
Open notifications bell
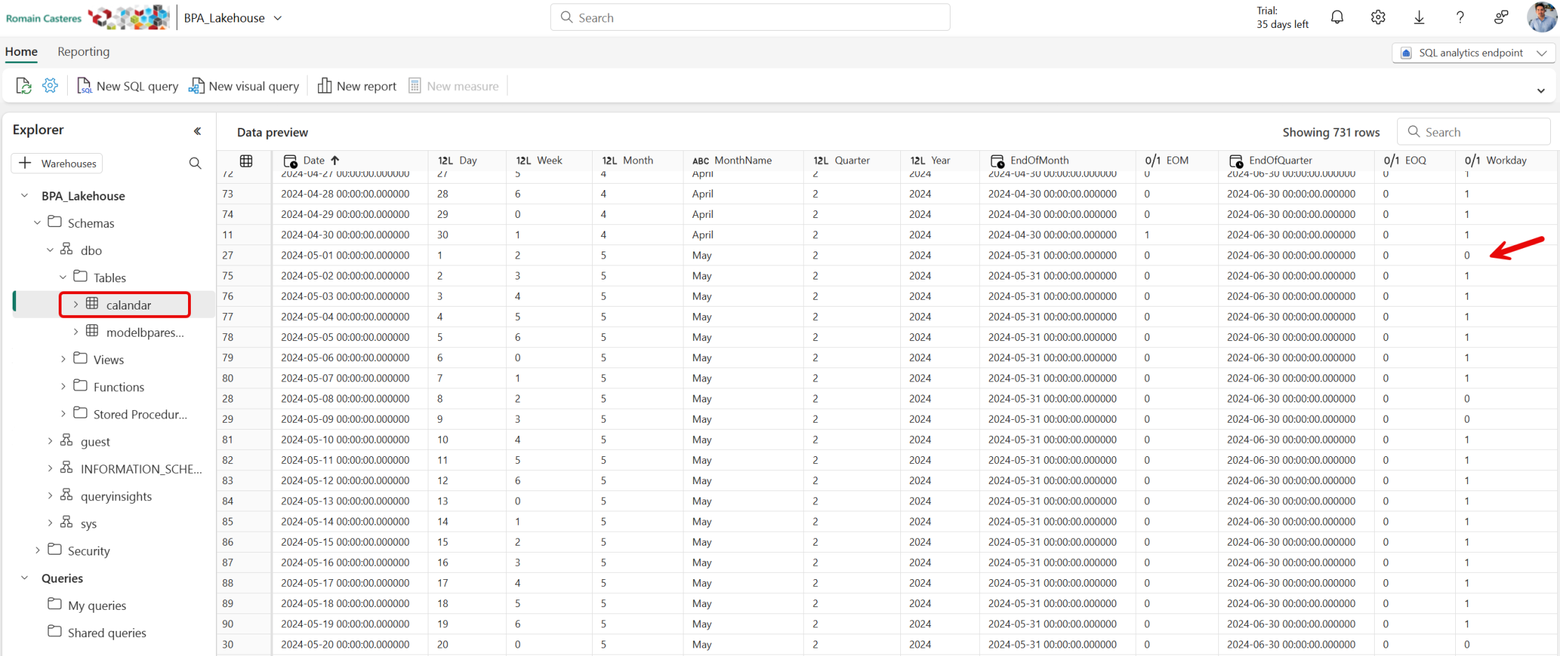click(1337, 17)
